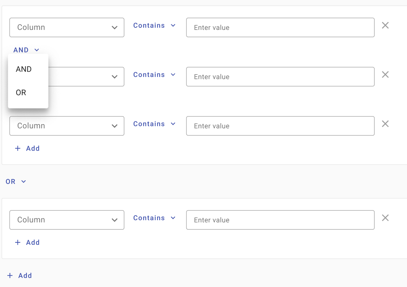The width and height of the screenshot is (407, 287).
Task: Collapse the open AND operator dropdown
Action: pyautogui.click(x=26, y=50)
